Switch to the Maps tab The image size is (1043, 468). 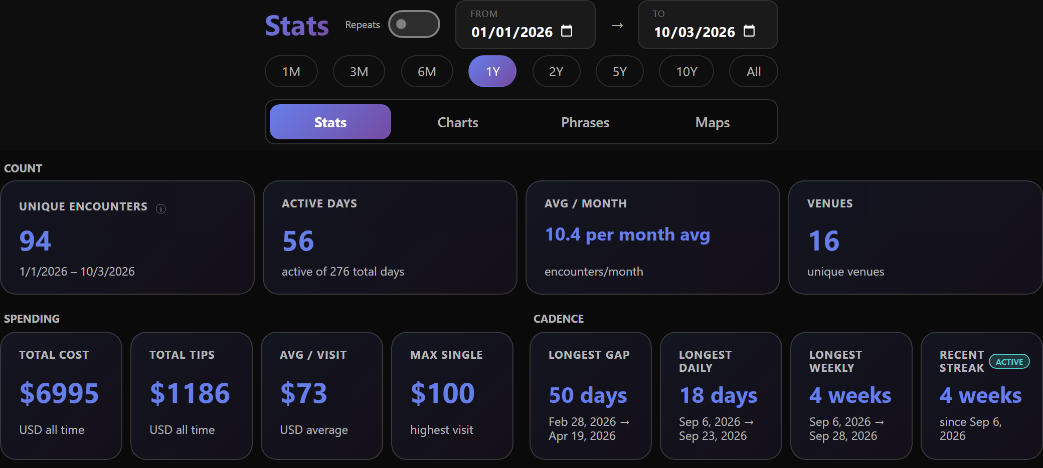coord(713,122)
